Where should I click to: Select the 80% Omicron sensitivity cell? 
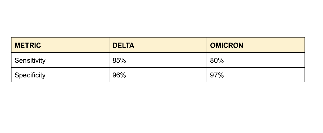click(256, 60)
